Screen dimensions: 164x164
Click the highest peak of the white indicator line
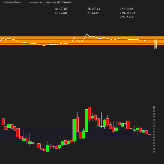87,34
